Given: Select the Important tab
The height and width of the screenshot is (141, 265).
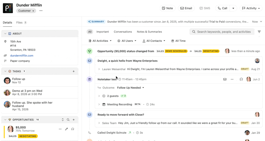Looking at the screenshot, I should 103,32.
